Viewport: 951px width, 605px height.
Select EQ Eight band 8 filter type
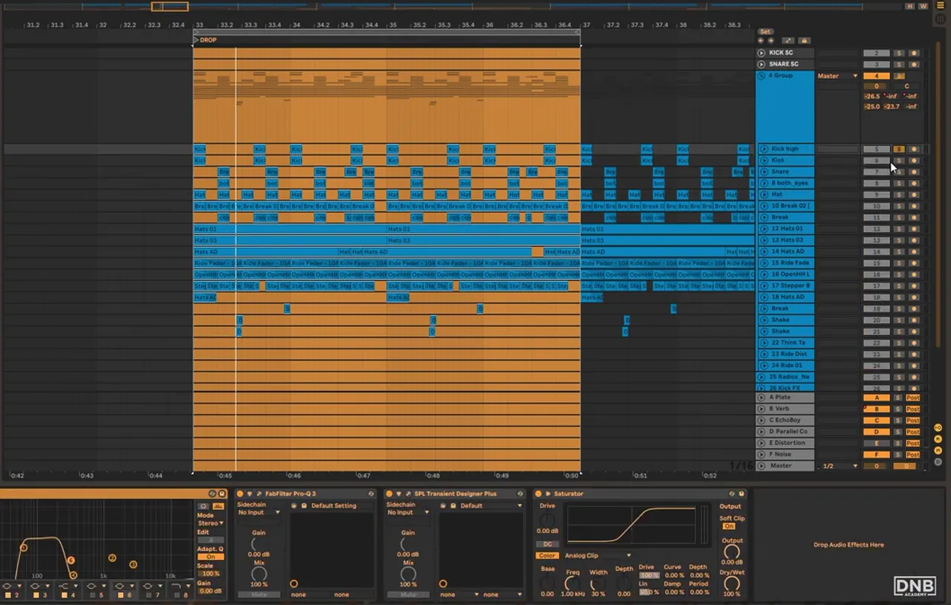(180, 586)
